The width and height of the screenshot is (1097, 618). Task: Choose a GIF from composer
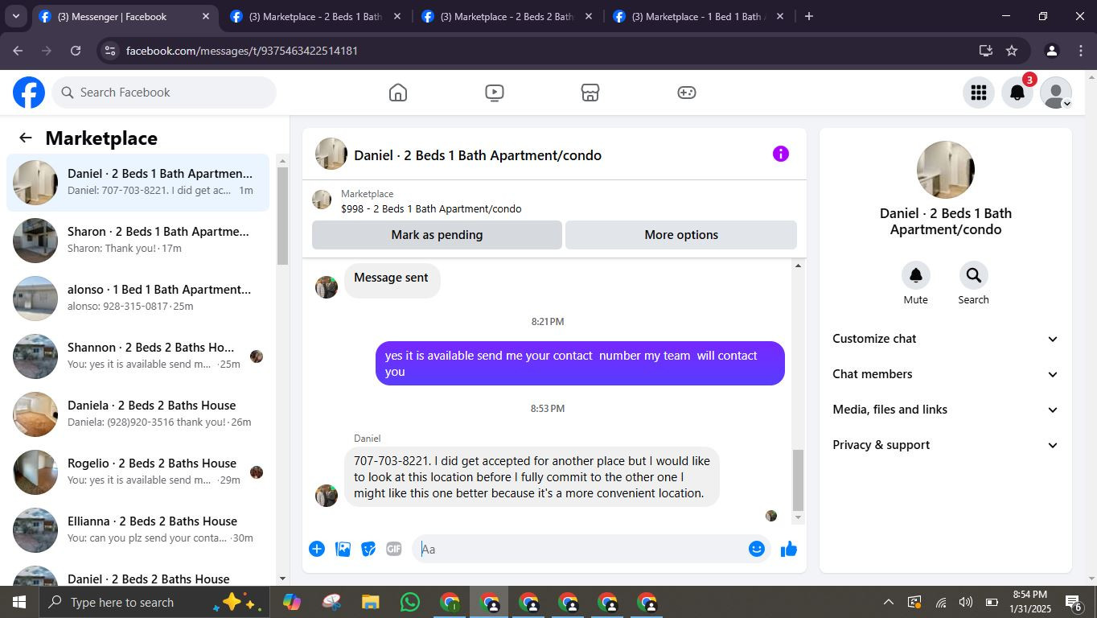pos(393,549)
